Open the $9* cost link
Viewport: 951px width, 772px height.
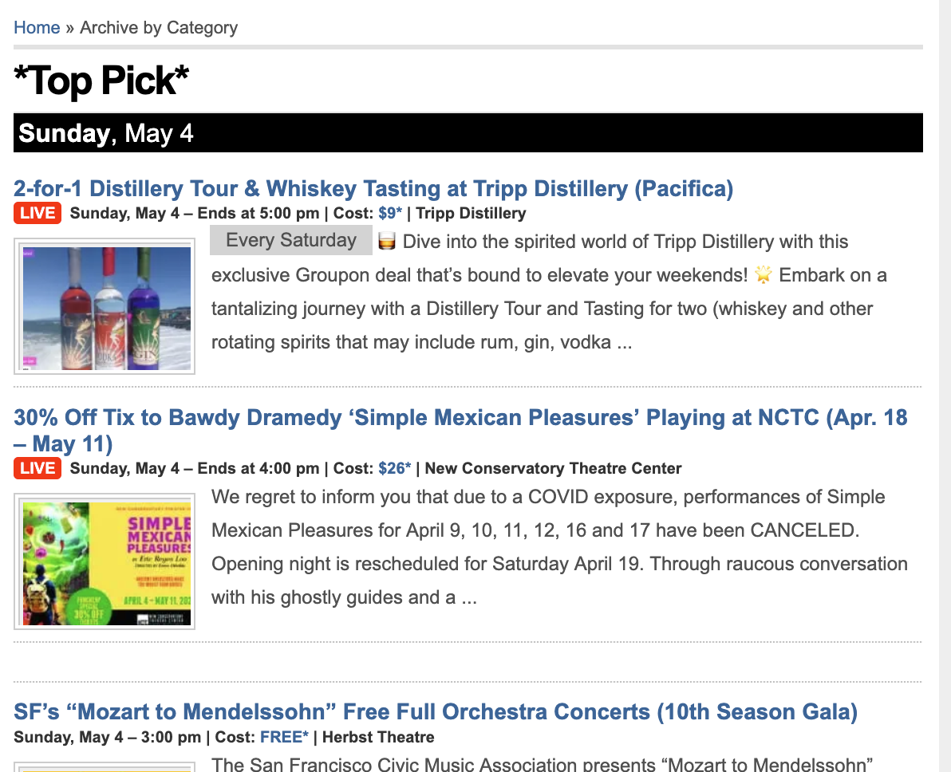coord(390,214)
